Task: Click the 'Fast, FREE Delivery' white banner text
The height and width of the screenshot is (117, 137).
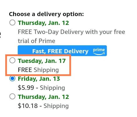Action: point(60,51)
